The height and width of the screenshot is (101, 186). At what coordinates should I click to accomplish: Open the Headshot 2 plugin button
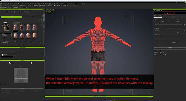[3, 8]
